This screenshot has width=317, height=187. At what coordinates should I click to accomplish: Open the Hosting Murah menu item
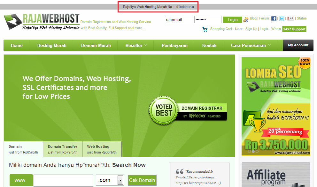[x=52, y=45]
